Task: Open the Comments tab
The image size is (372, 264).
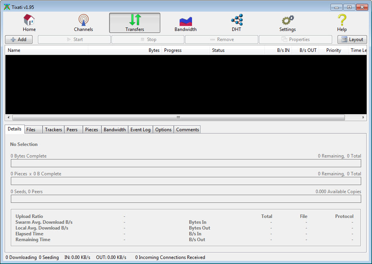Action: coord(187,130)
